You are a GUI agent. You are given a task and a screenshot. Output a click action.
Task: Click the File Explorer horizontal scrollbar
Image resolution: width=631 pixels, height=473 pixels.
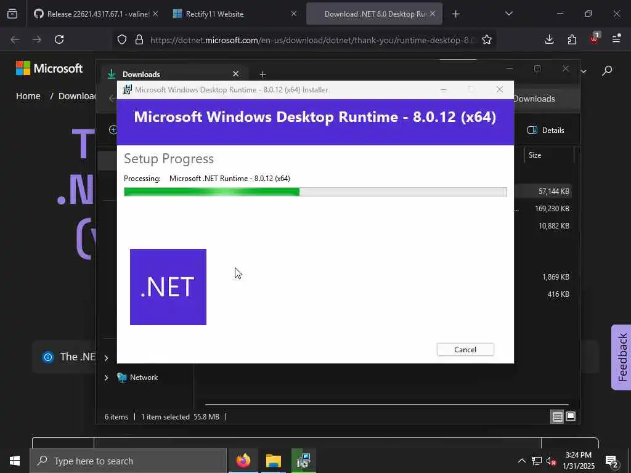pyautogui.click(x=386, y=405)
